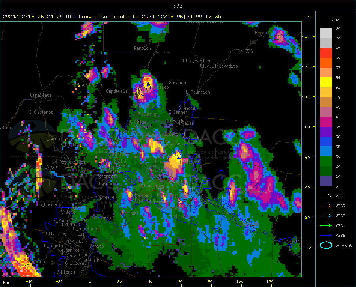Screen dimensions: 356x287
Task: Click the 'V_Flores' place label on map
Action: [x=66, y=272]
